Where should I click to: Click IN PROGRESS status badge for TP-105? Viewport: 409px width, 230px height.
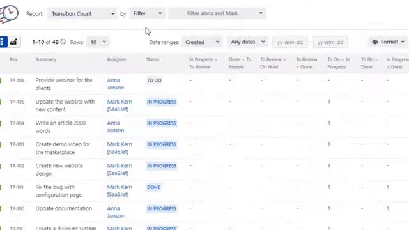pyautogui.click(x=162, y=102)
